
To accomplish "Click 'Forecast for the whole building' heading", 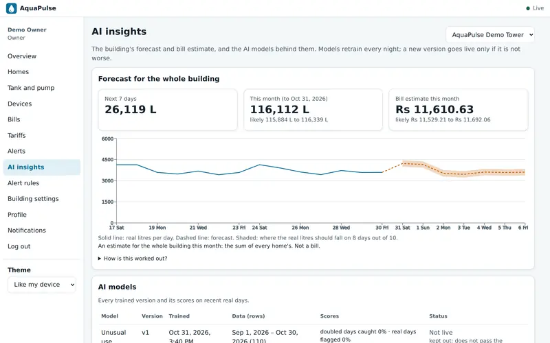I will pyautogui.click(x=159, y=79).
